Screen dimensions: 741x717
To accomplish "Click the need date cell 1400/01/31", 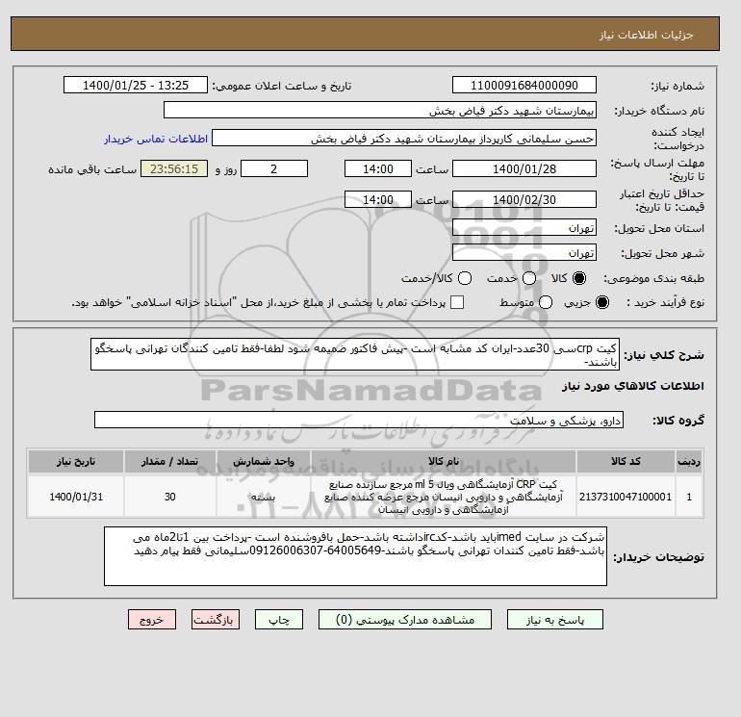I will point(76,497).
